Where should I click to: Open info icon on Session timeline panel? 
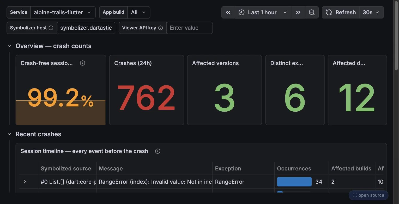[x=158, y=151]
